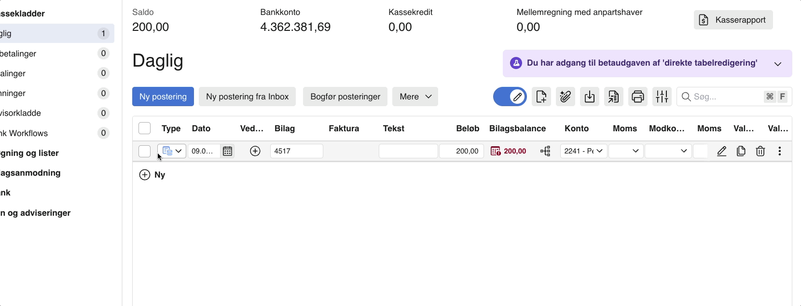Open the Bank Workflows sidebar item
Screen dimensions: 801x306
point(24,133)
